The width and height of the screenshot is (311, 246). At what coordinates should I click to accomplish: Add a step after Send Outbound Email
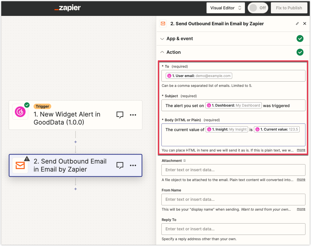(76, 189)
